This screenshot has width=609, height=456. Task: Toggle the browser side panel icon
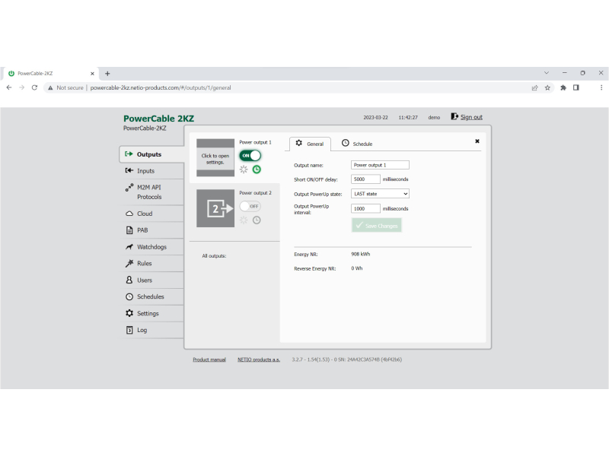click(x=576, y=87)
